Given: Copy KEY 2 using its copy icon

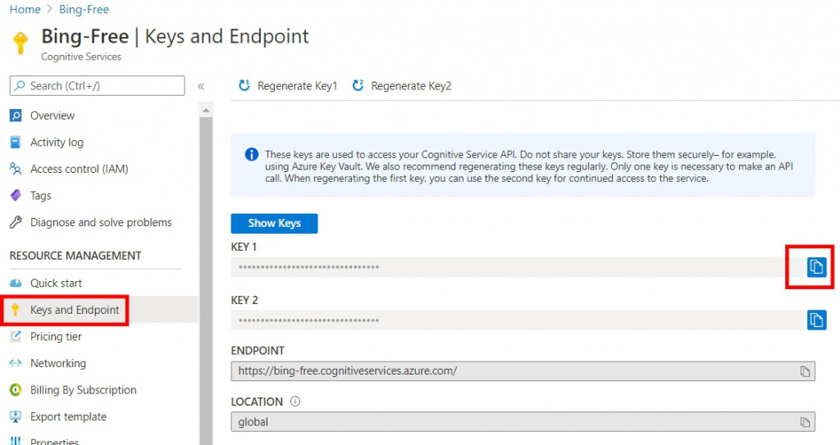Looking at the screenshot, I should point(816,320).
